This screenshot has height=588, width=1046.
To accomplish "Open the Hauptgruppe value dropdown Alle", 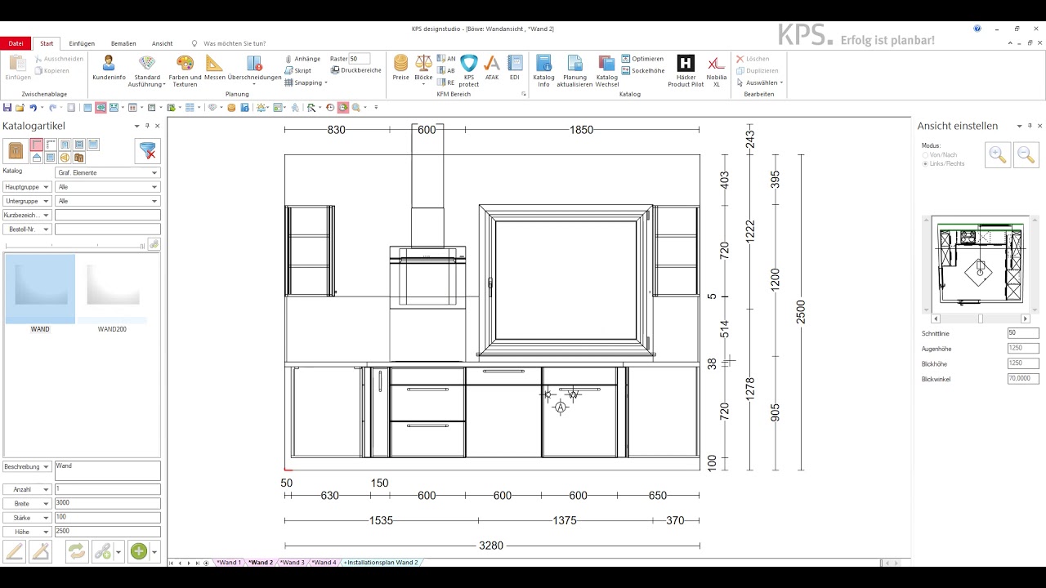I will click(x=107, y=187).
